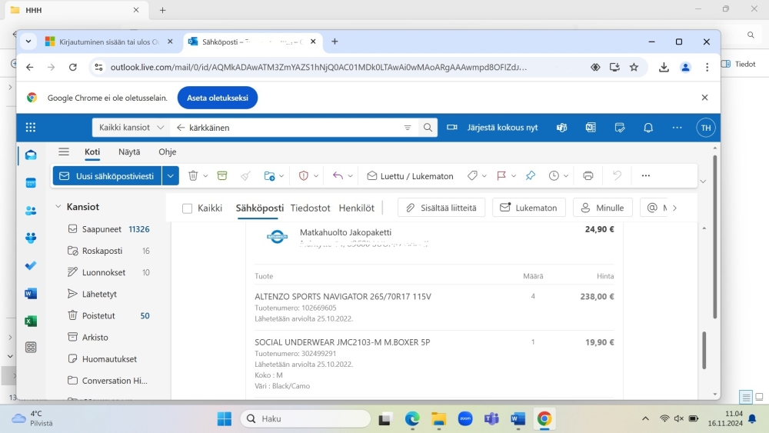Image resolution: width=769 pixels, height=433 pixels.
Task: Click the search magnifier button
Action: [x=428, y=128]
